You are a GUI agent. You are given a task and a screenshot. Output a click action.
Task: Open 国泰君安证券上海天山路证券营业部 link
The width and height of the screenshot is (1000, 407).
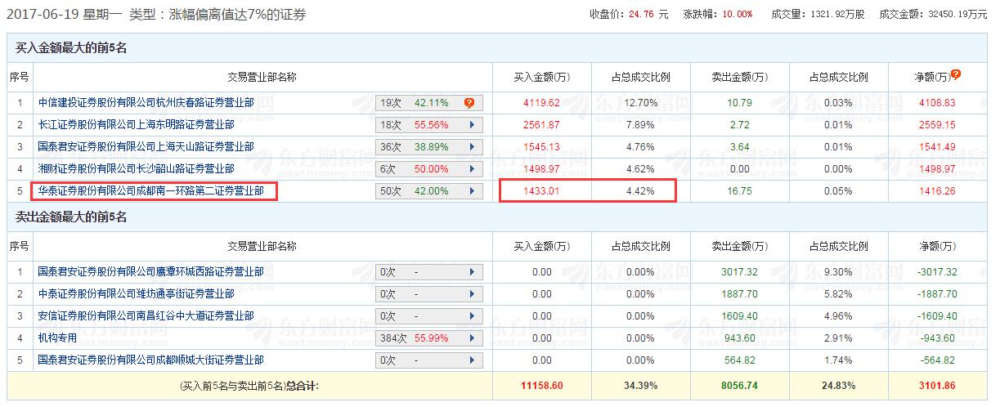coord(146,147)
